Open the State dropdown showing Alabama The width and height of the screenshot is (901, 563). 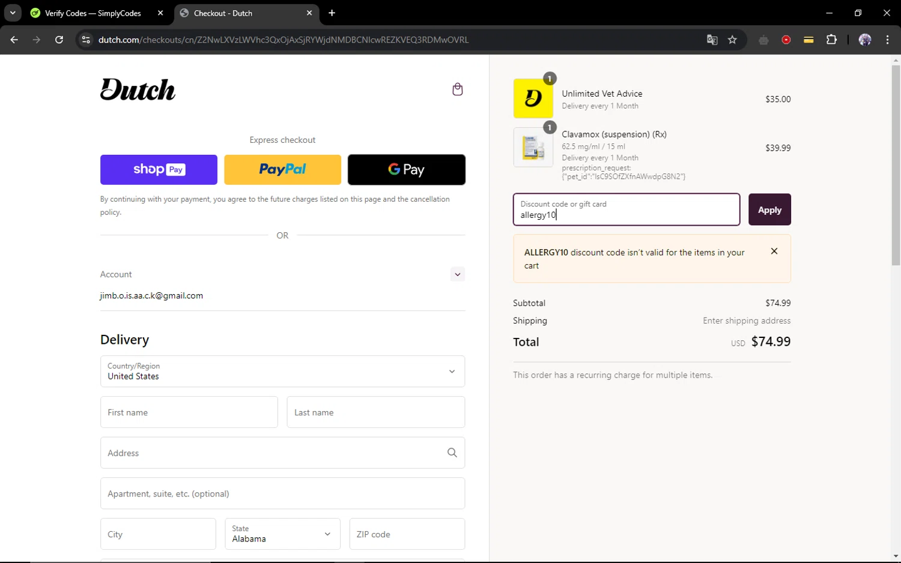282,534
